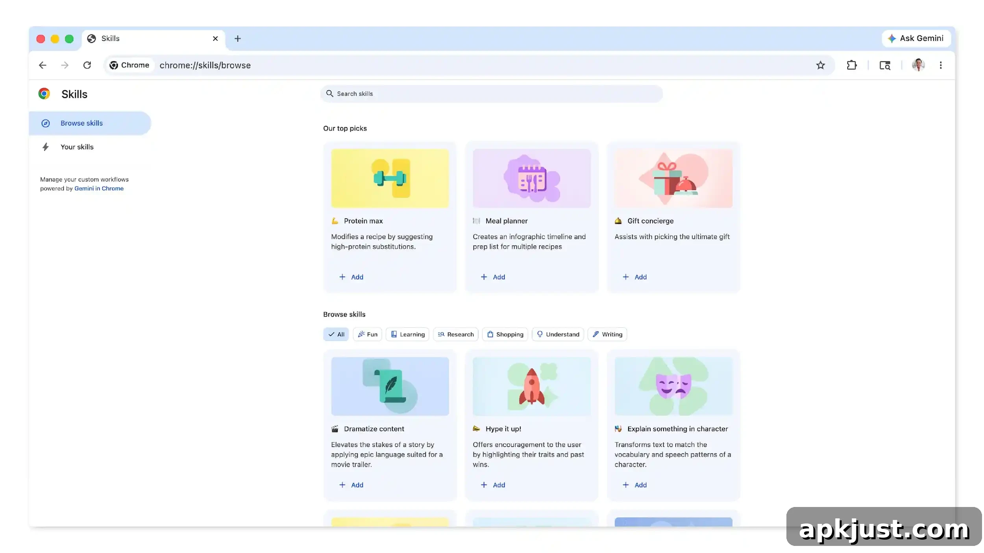The height and width of the screenshot is (553, 984).
Task: Click the Search skills field
Action: [x=491, y=94]
